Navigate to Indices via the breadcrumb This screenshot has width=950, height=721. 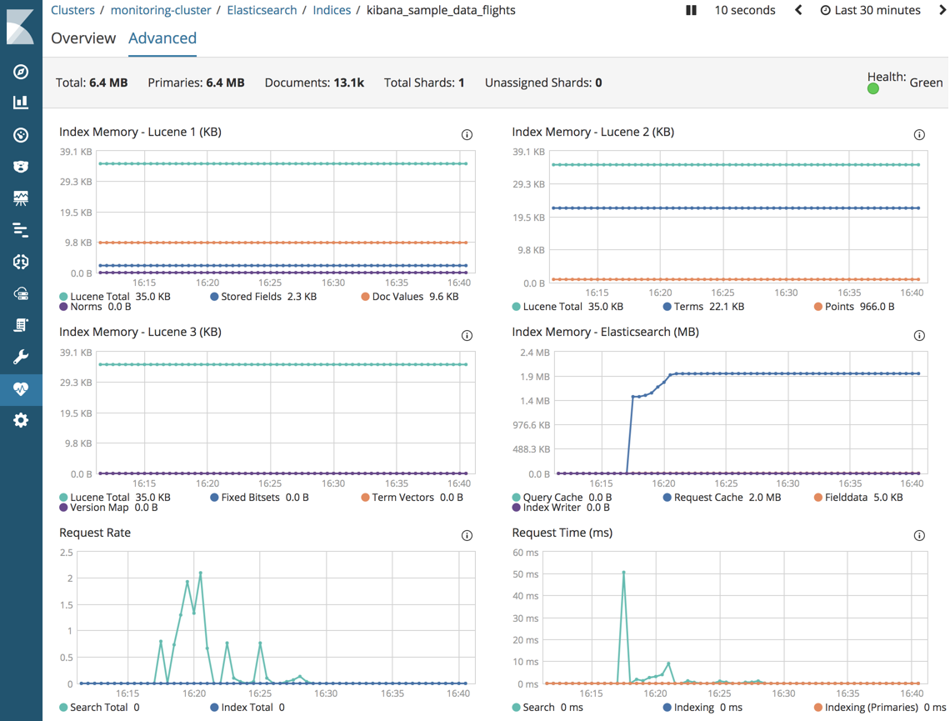332,10
